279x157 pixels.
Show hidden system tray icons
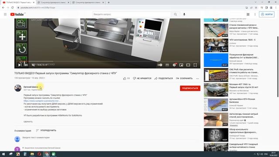click(255, 154)
